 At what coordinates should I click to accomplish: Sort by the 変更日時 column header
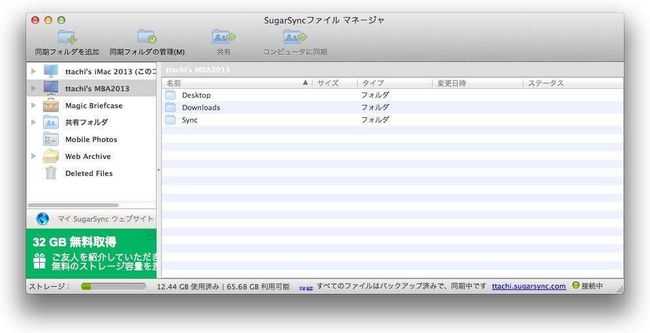pos(476,83)
